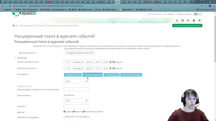Open the 'Таблицы' bookmarks folder
Image resolution: width=216 pixels, height=121 pixels.
tap(46, 9)
